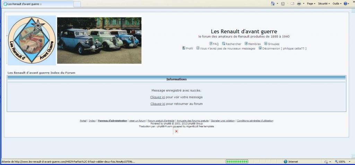This screenshot has width=355, height=165.
Task: Click the 100% zoom level button
Action: click(x=340, y=162)
